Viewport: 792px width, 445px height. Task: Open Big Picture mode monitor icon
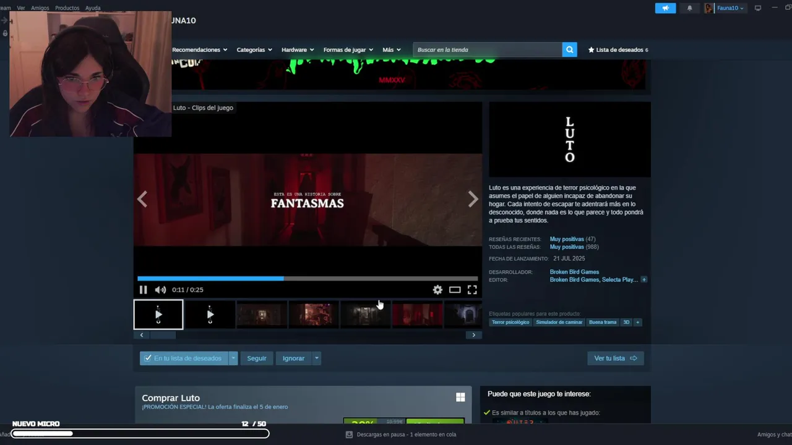(x=757, y=8)
